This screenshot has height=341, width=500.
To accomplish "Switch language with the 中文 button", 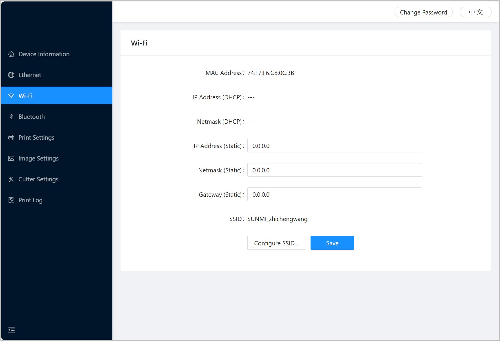I will (x=475, y=12).
